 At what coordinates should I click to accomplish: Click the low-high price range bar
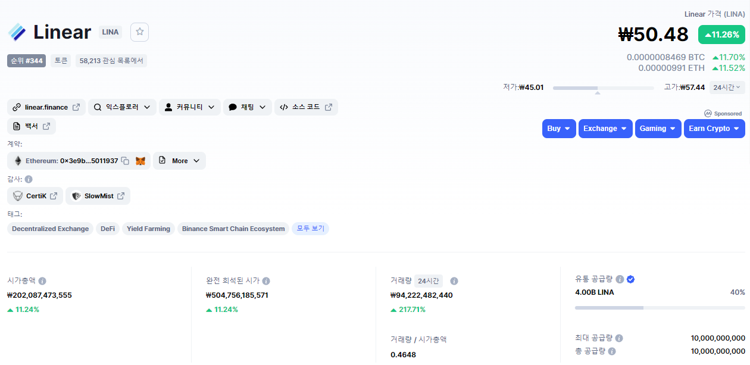click(x=604, y=88)
